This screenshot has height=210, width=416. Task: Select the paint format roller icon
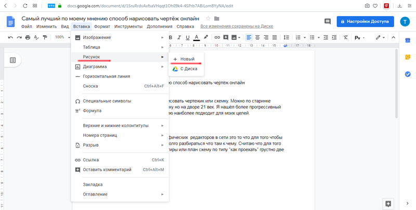[x=45, y=37]
